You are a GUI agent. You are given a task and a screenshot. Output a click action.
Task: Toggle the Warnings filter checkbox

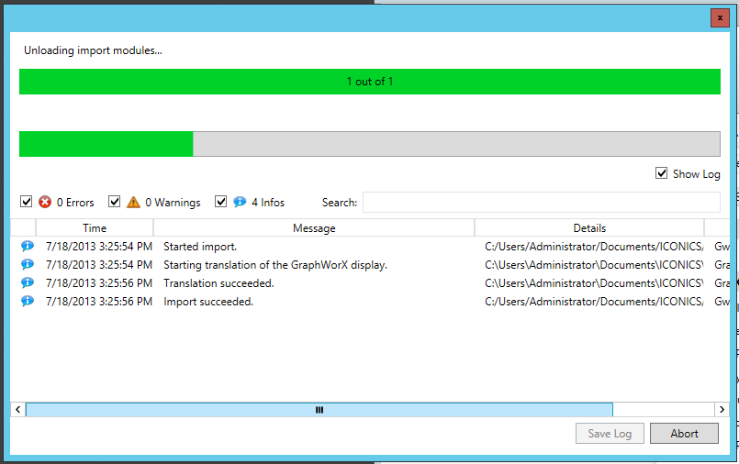click(x=115, y=202)
